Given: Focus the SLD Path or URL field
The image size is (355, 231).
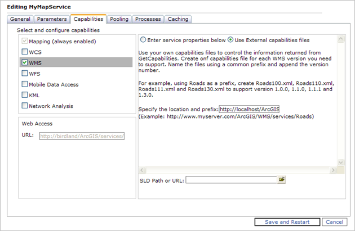Looking at the screenshot, I should pos(231,180).
